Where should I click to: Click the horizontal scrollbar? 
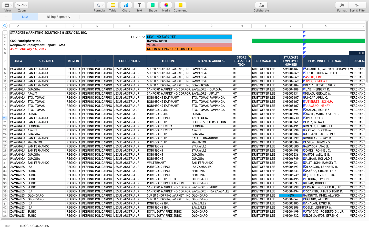(x=81, y=219)
